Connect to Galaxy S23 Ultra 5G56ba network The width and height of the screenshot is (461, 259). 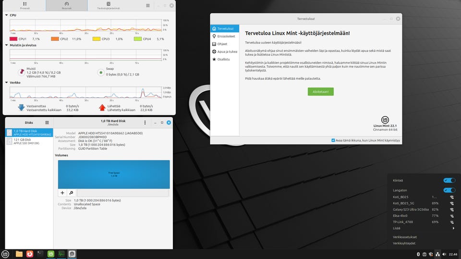tap(424, 210)
